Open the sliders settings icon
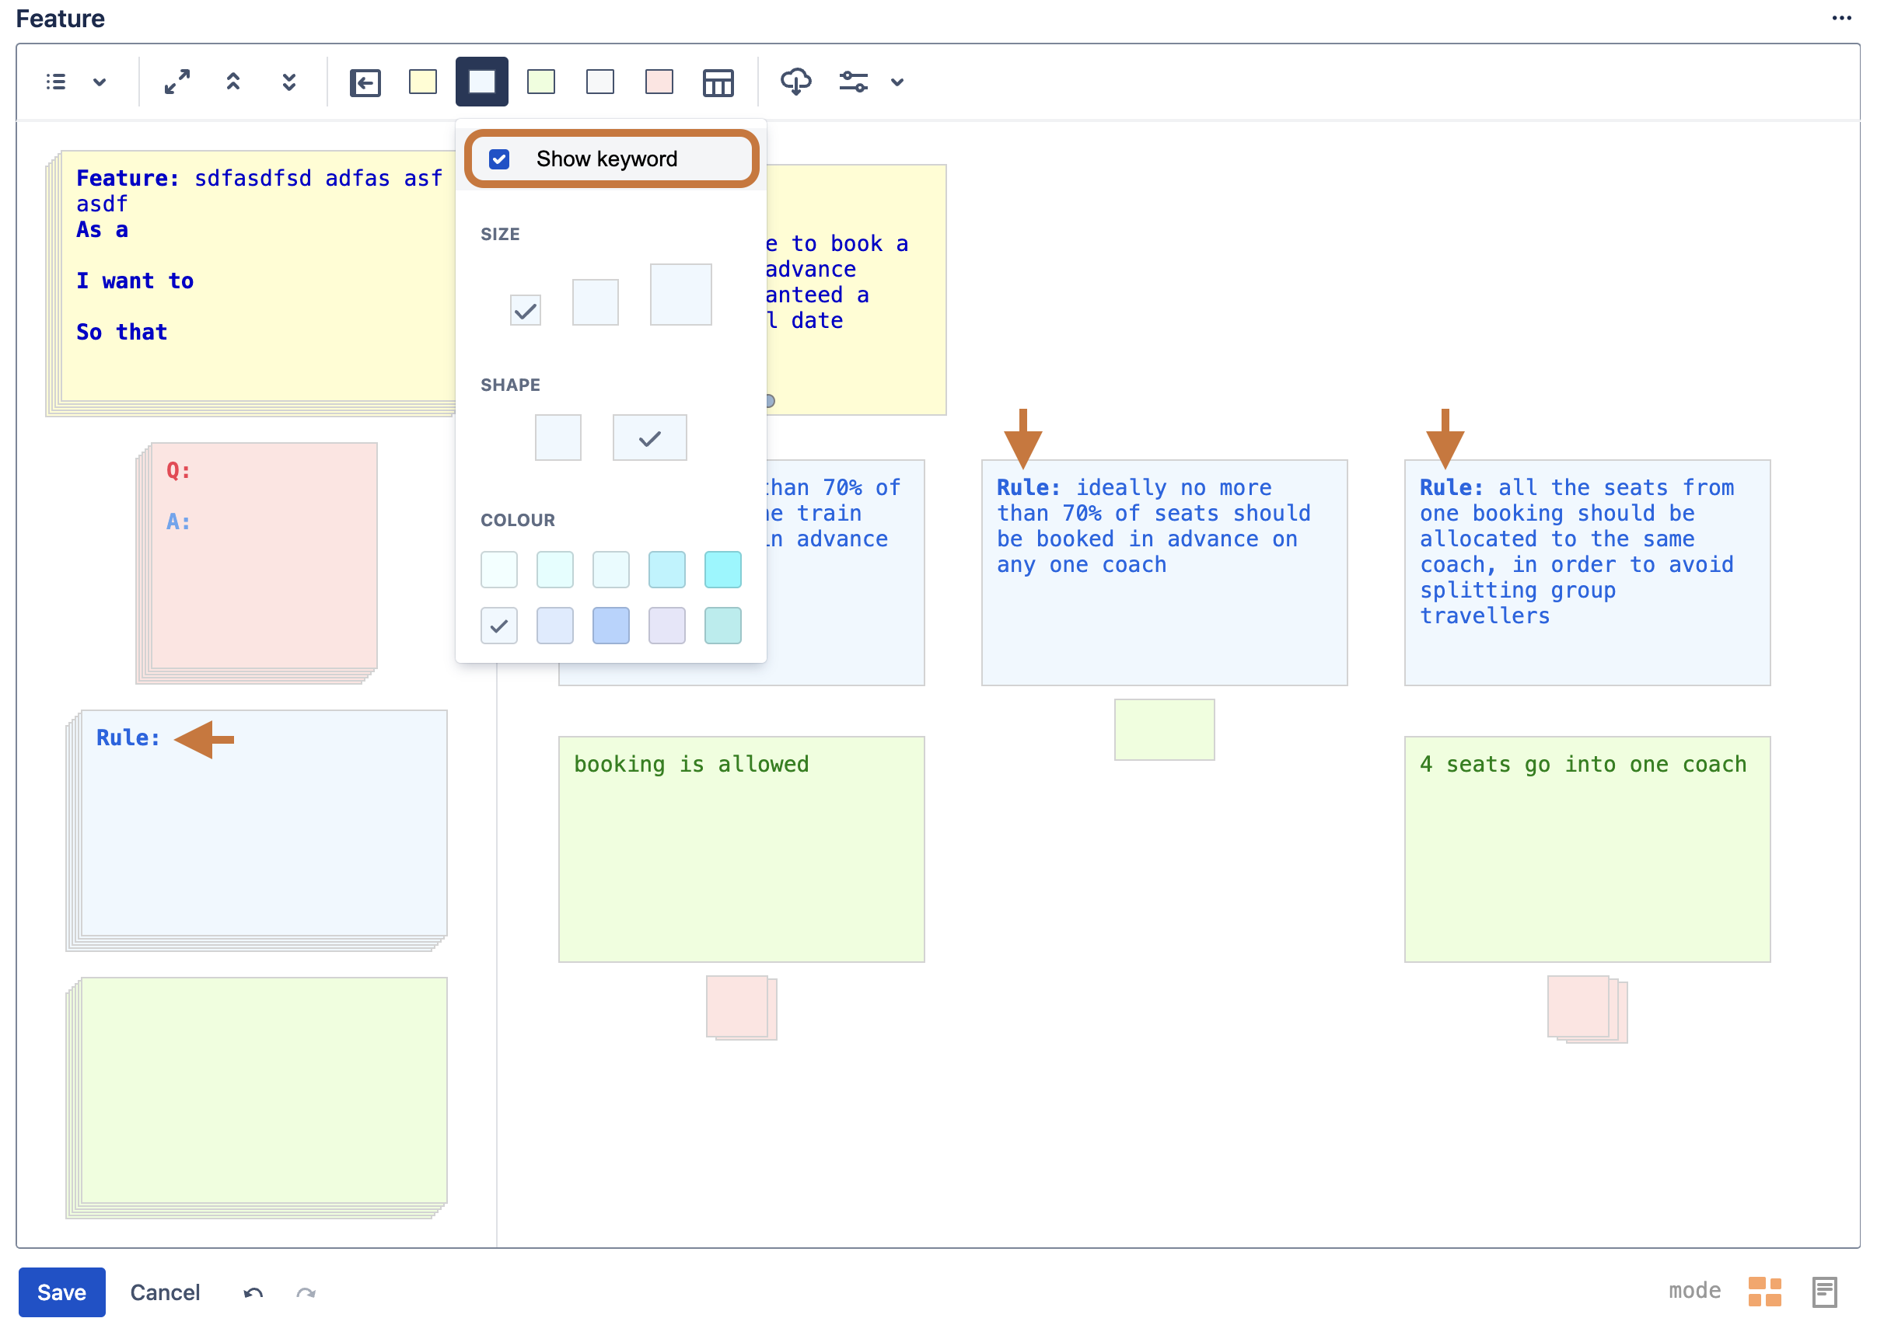The width and height of the screenshot is (1877, 1332). [x=854, y=82]
